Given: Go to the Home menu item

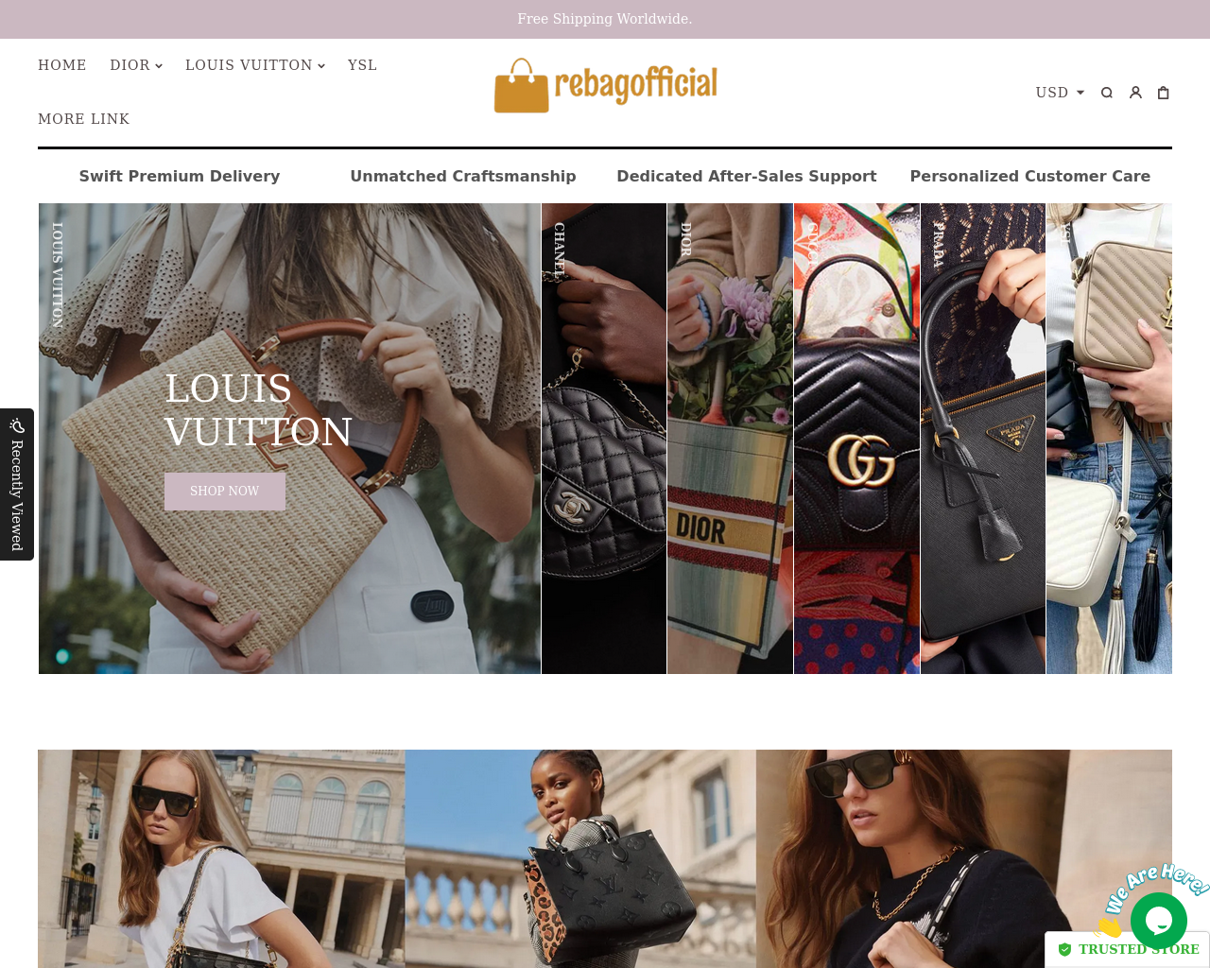Looking at the screenshot, I should click(x=62, y=65).
